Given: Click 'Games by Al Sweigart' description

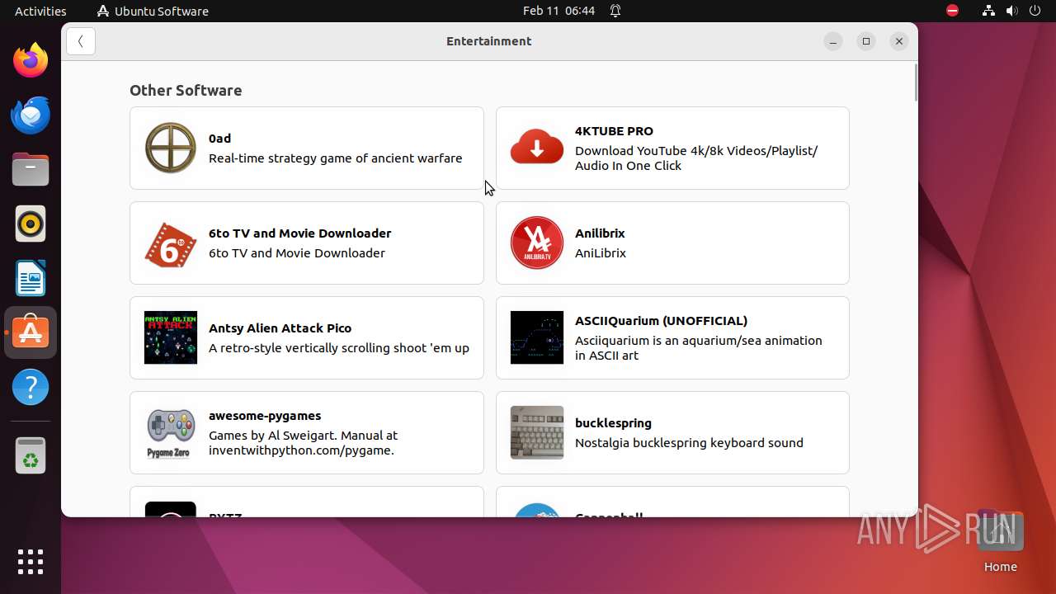Looking at the screenshot, I should point(303,443).
